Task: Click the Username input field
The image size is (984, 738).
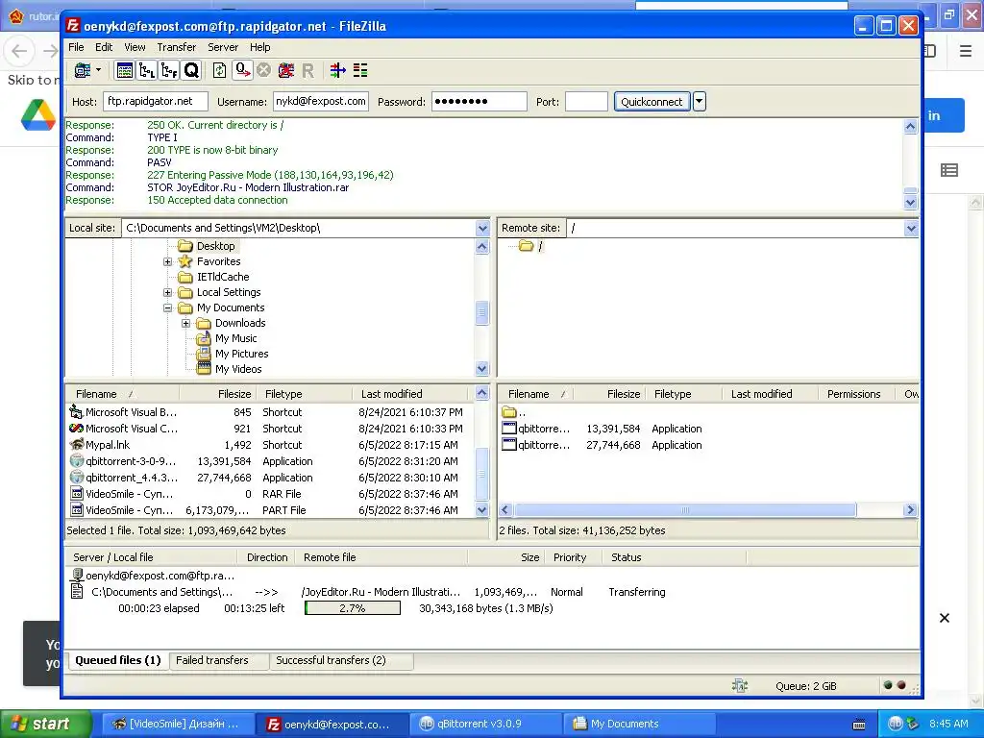Action: [321, 101]
